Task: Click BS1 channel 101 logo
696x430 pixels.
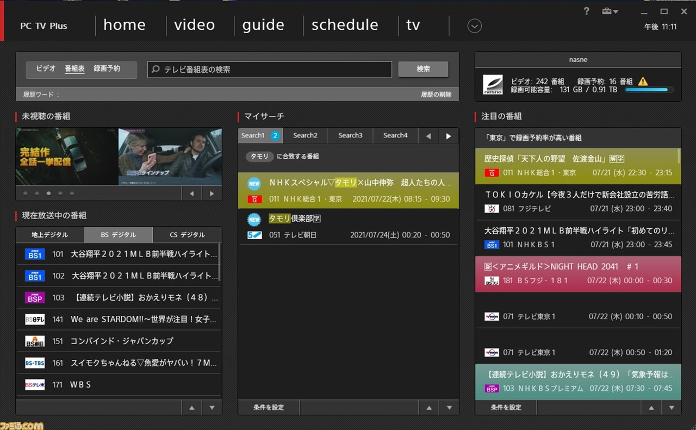Action: tap(35, 254)
